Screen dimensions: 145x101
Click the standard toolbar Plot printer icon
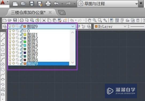(22, 20)
